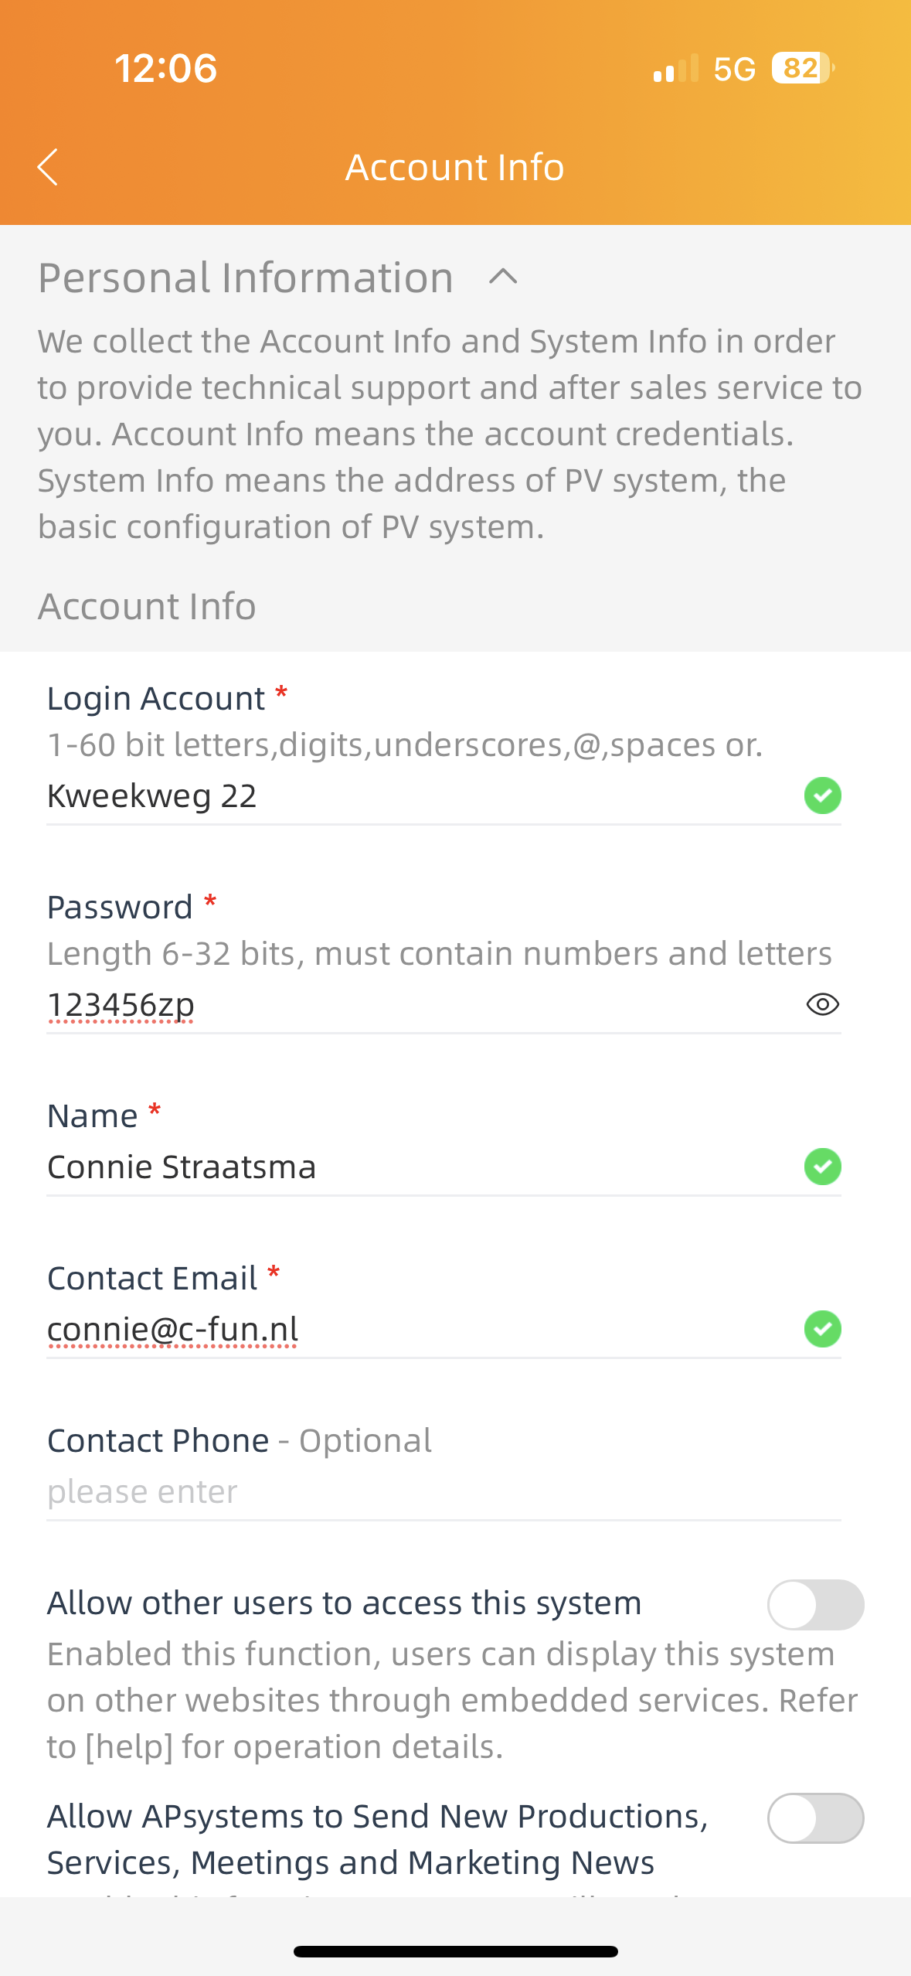Show password with the eye icon
Screen dimensions: 911x1976
pos(822,1004)
